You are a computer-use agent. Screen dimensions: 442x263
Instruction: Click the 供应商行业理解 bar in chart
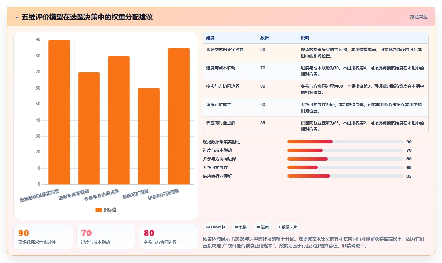179,116
